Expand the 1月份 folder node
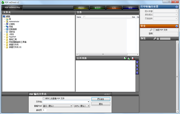The width and height of the screenshot is (180, 114). (x=4, y=34)
